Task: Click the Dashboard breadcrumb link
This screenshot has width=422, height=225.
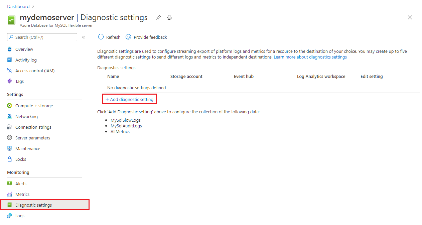Action: (18, 6)
